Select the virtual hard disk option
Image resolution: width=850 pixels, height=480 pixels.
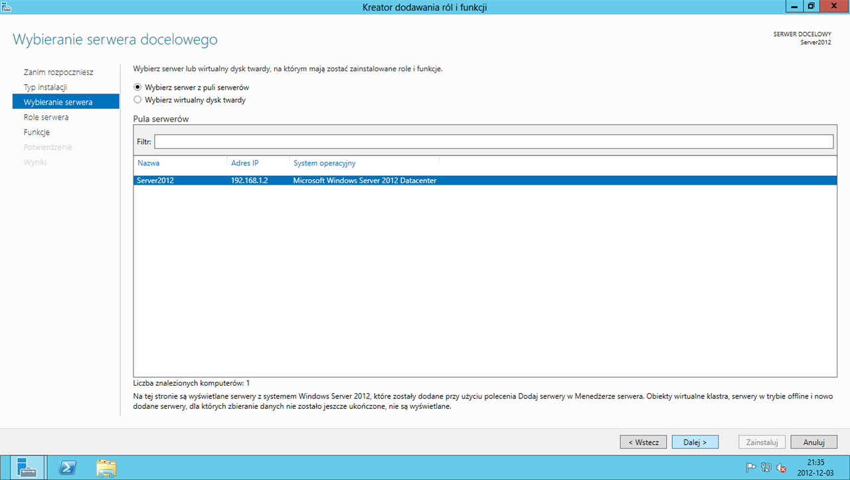(189, 100)
